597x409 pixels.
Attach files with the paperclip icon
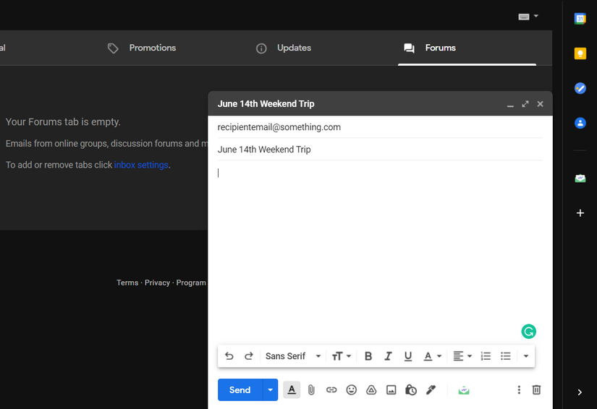[311, 390]
